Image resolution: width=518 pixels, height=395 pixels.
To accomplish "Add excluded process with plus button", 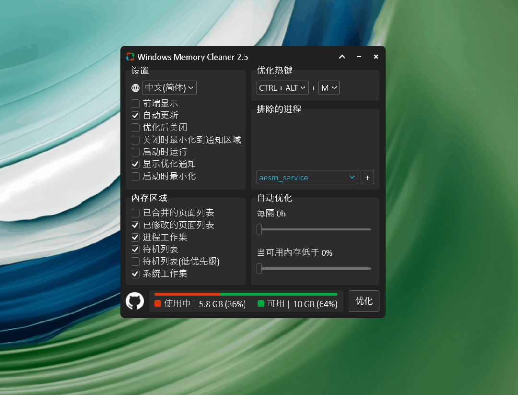I will (x=367, y=178).
